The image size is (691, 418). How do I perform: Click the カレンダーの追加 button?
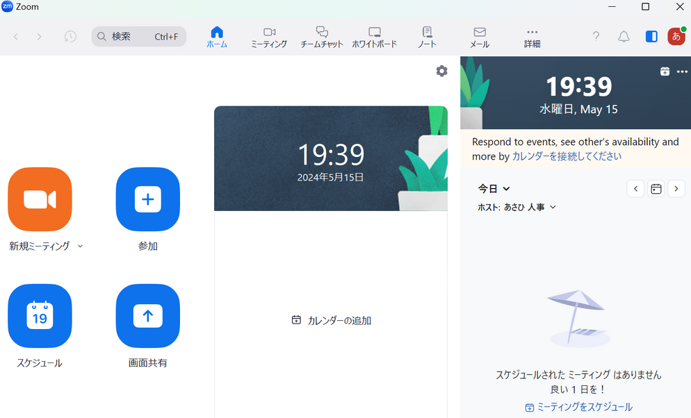coord(332,320)
